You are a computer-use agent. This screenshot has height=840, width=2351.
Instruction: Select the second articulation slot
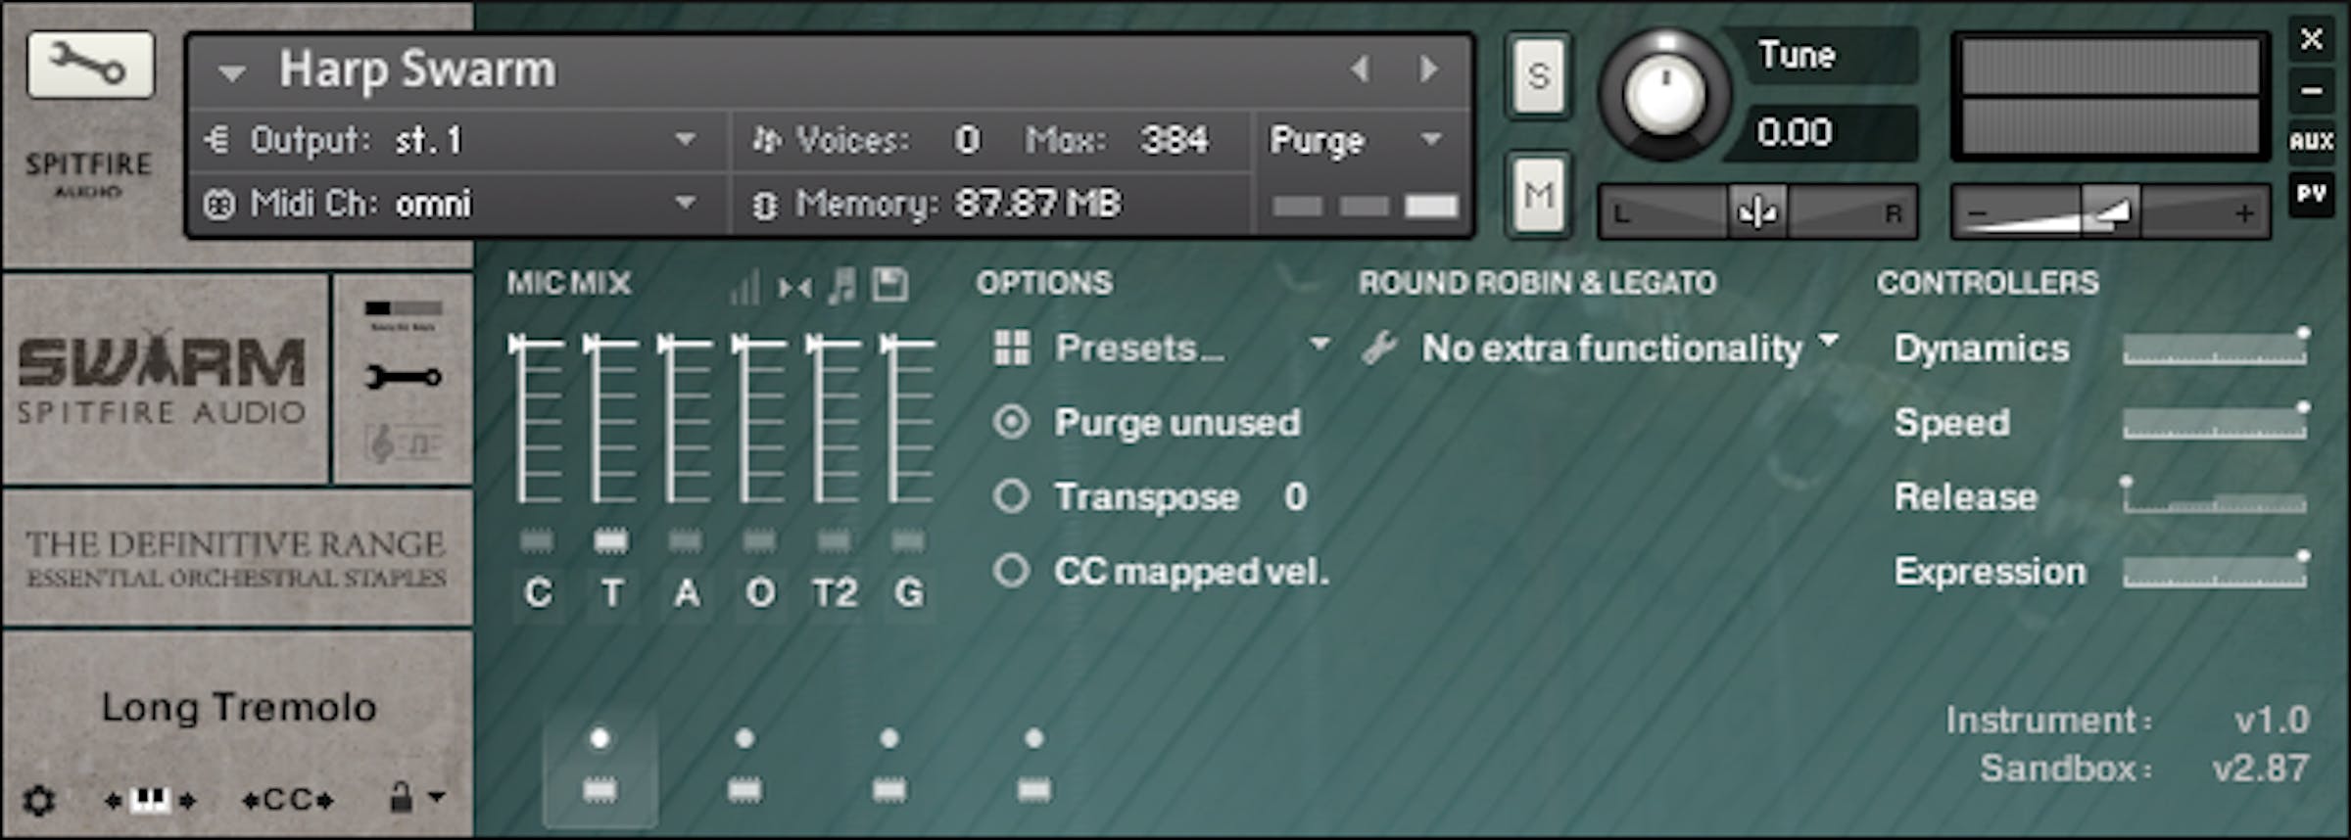(744, 768)
